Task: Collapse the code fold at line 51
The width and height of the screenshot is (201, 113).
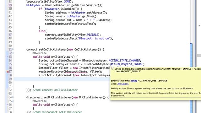Action: tap(13, 50)
